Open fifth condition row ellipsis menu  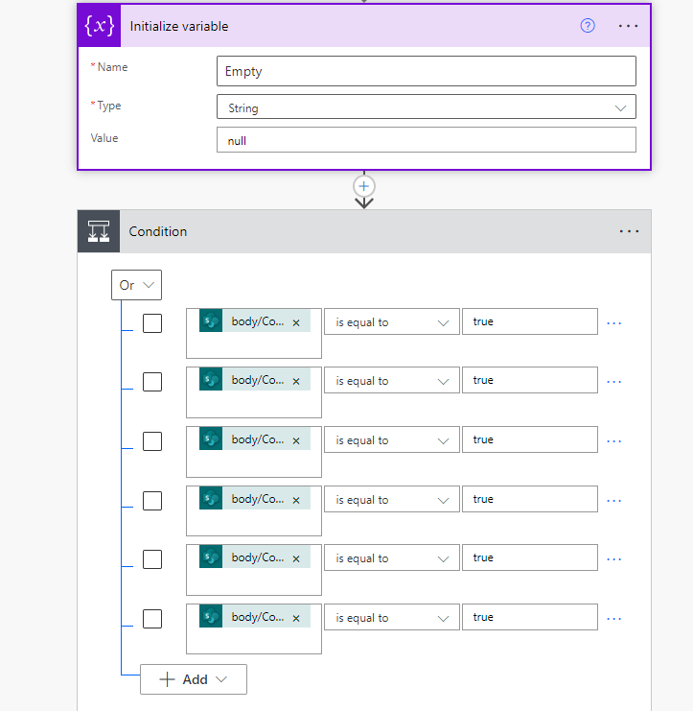[613, 559]
